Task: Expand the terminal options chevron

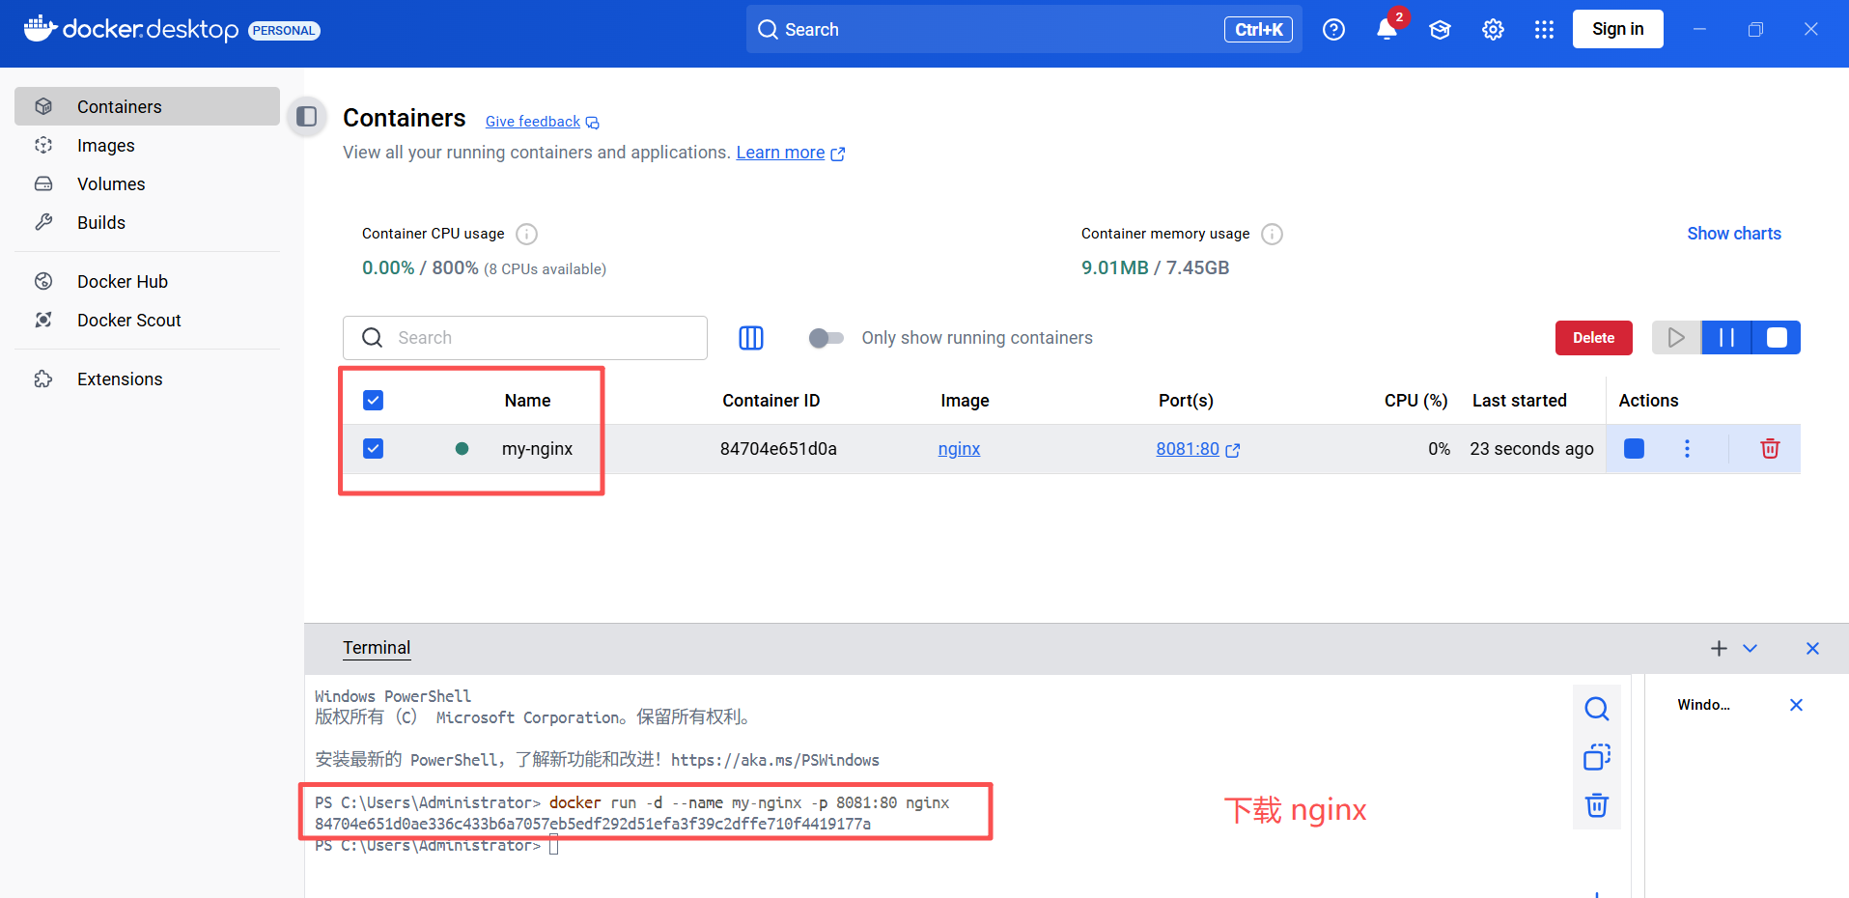Action: [x=1750, y=649]
